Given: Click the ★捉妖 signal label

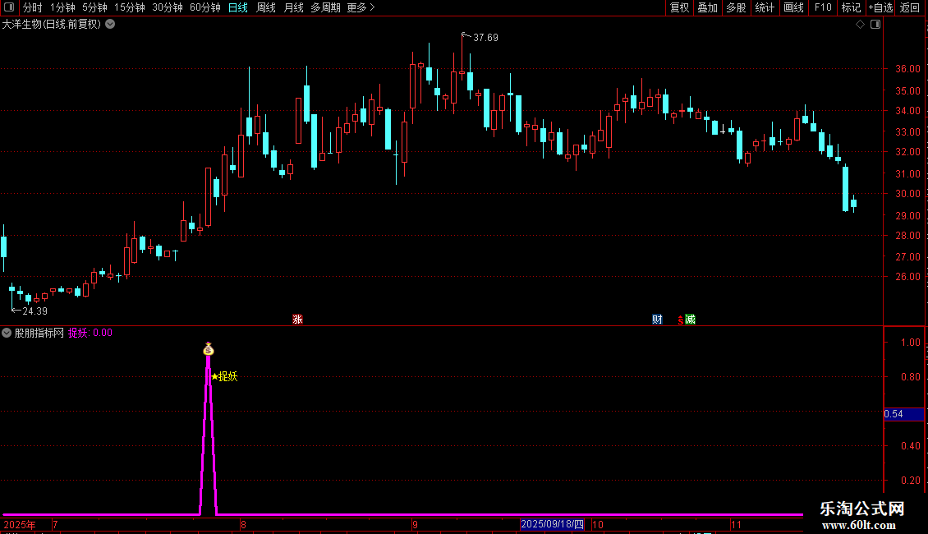Looking at the screenshot, I should 224,376.
